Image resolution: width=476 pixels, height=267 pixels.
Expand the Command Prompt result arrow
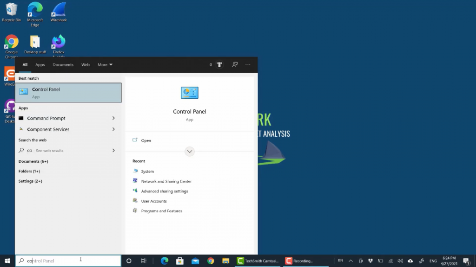point(113,118)
